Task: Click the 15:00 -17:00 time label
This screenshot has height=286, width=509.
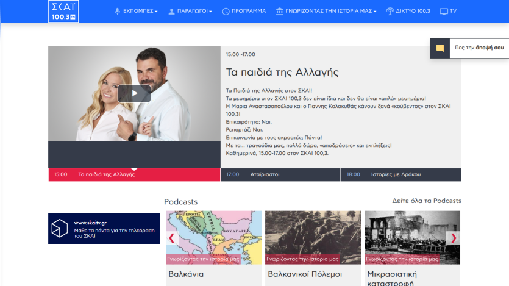Action: (241, 54)
